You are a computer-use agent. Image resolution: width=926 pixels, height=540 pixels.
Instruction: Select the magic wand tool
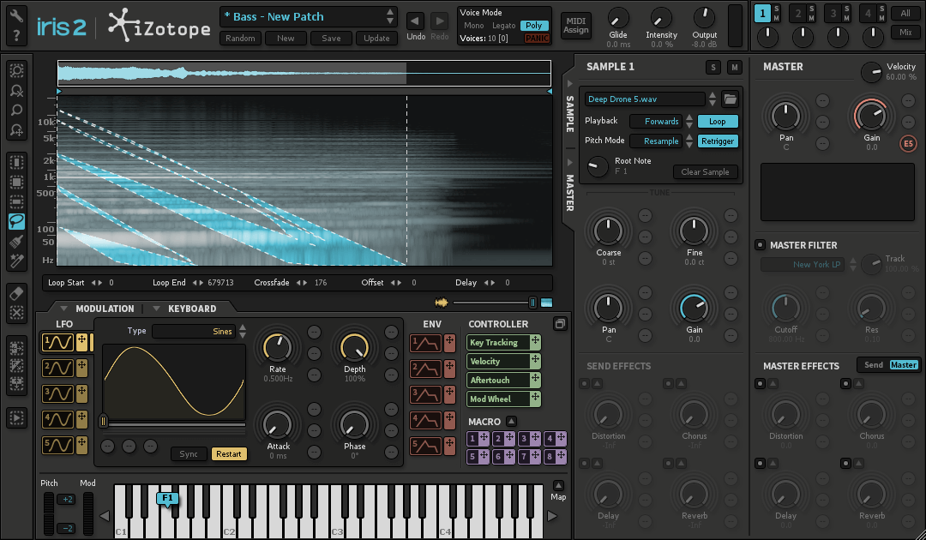(16, 261)
